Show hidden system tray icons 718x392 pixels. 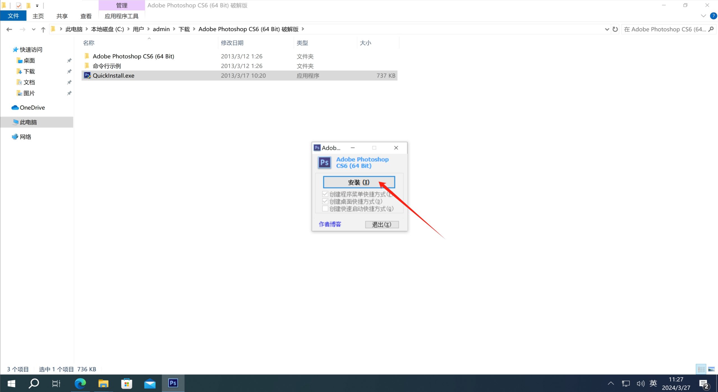[611, 383]
